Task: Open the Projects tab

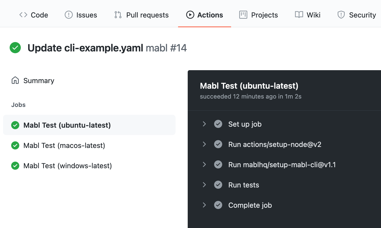Action: pos(258,15)
